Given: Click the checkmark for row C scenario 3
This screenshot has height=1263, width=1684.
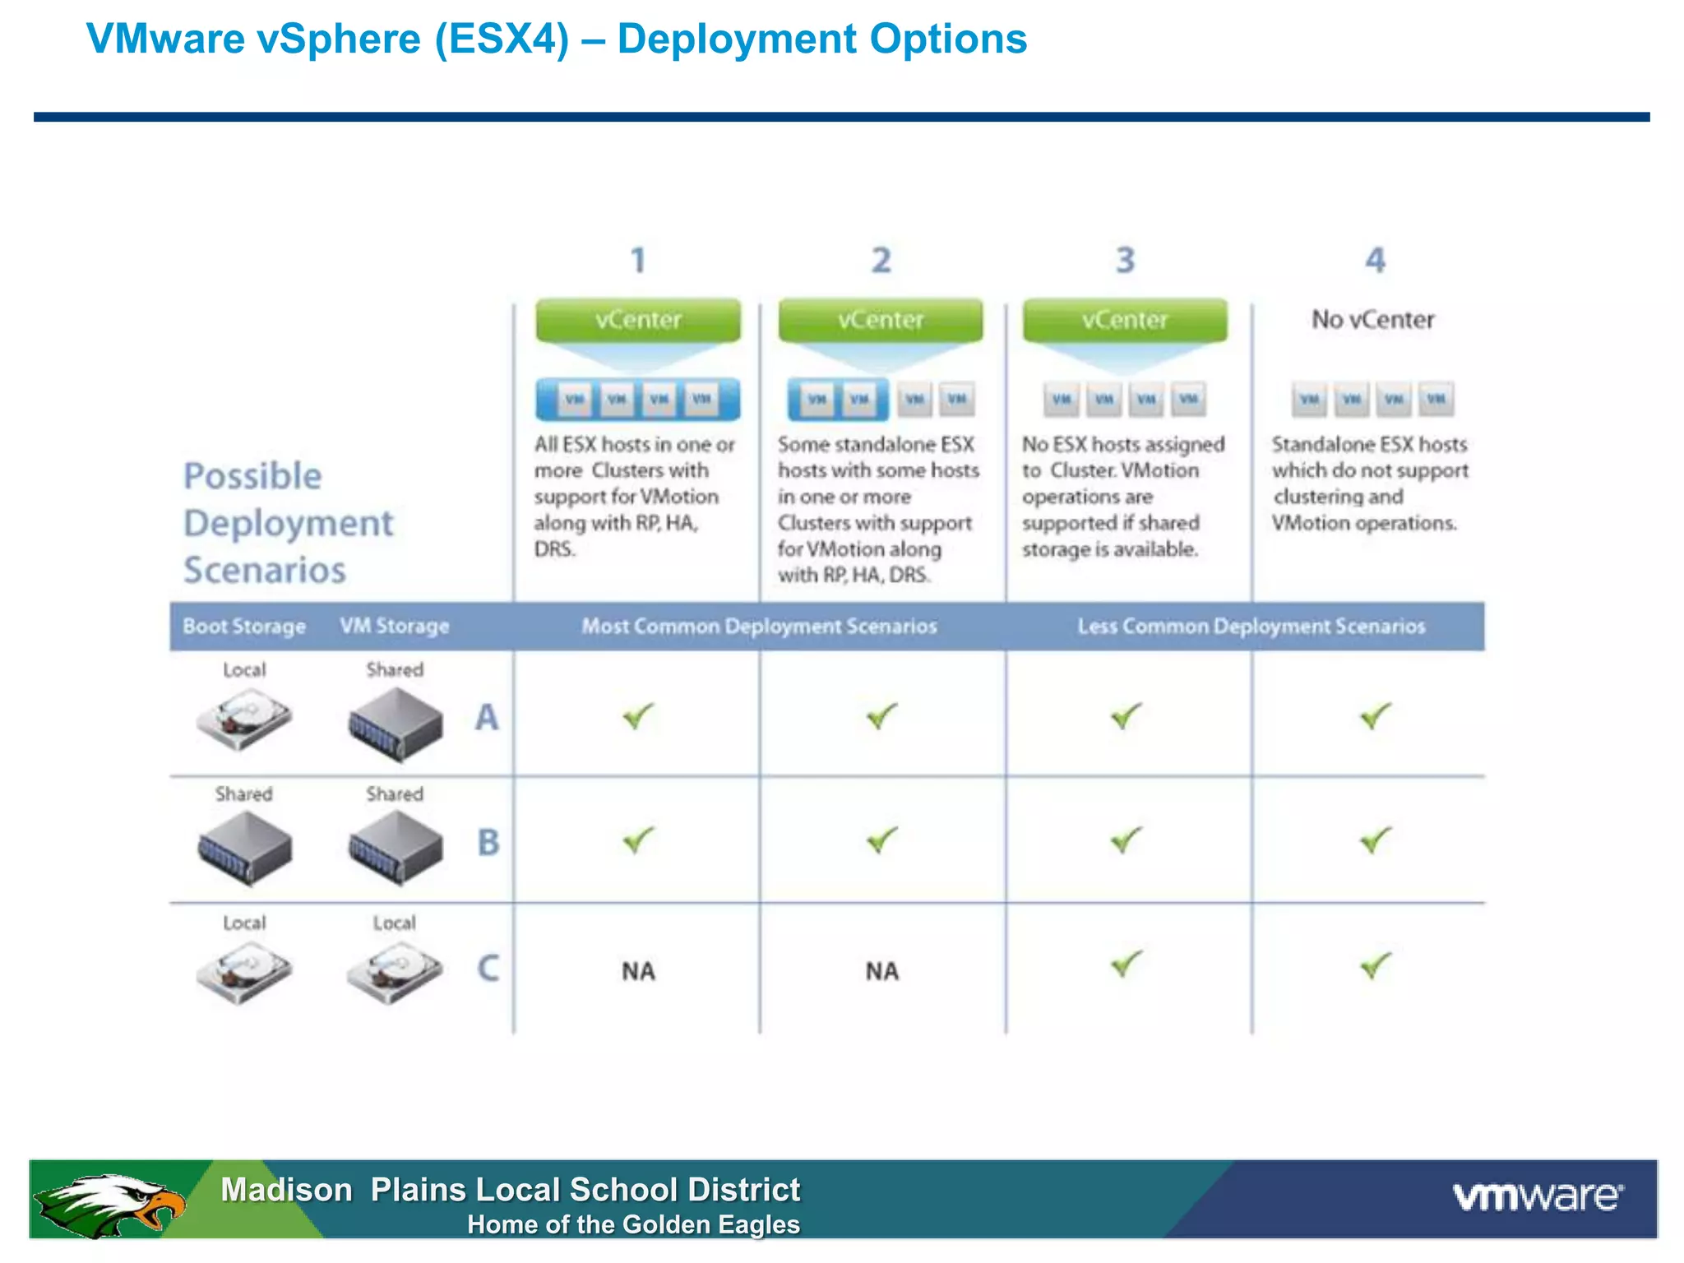Looking at the screenshot, I should [1127, 964].
